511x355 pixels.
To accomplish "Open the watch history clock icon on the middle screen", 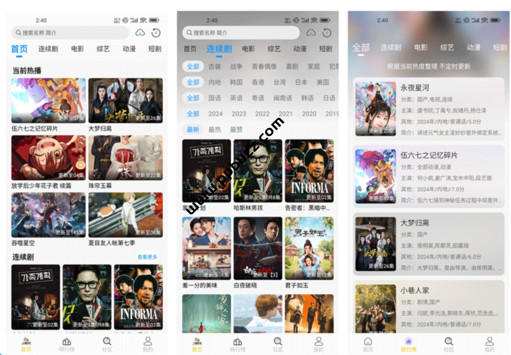I will pos(327,33).
